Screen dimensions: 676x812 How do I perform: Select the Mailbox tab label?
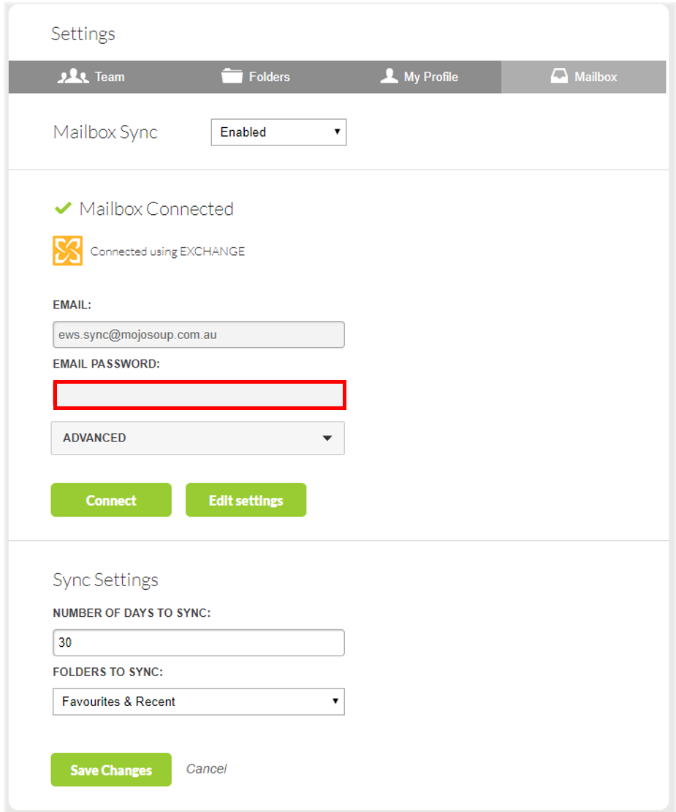[596, 77]
